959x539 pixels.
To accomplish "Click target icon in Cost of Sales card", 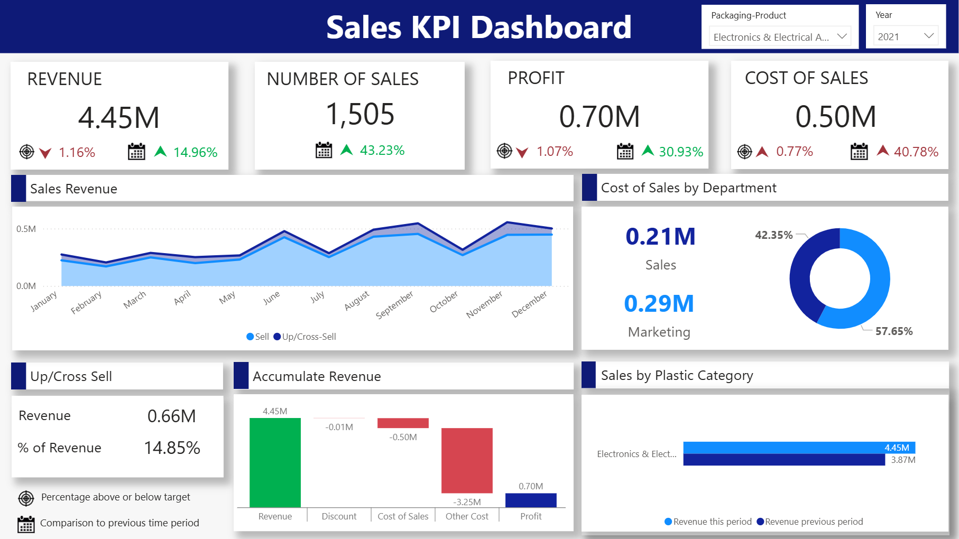I will click(744, 152).
